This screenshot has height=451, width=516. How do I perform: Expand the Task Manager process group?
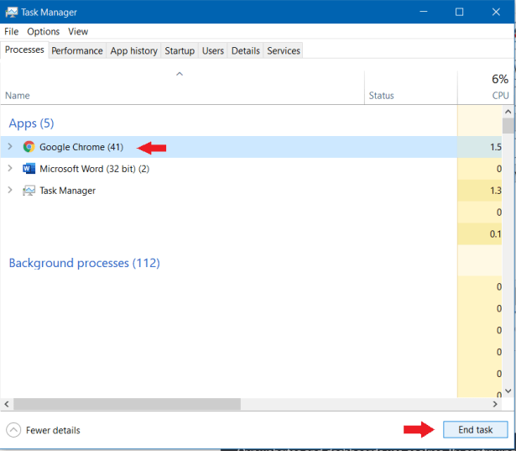tap(10, 191)
